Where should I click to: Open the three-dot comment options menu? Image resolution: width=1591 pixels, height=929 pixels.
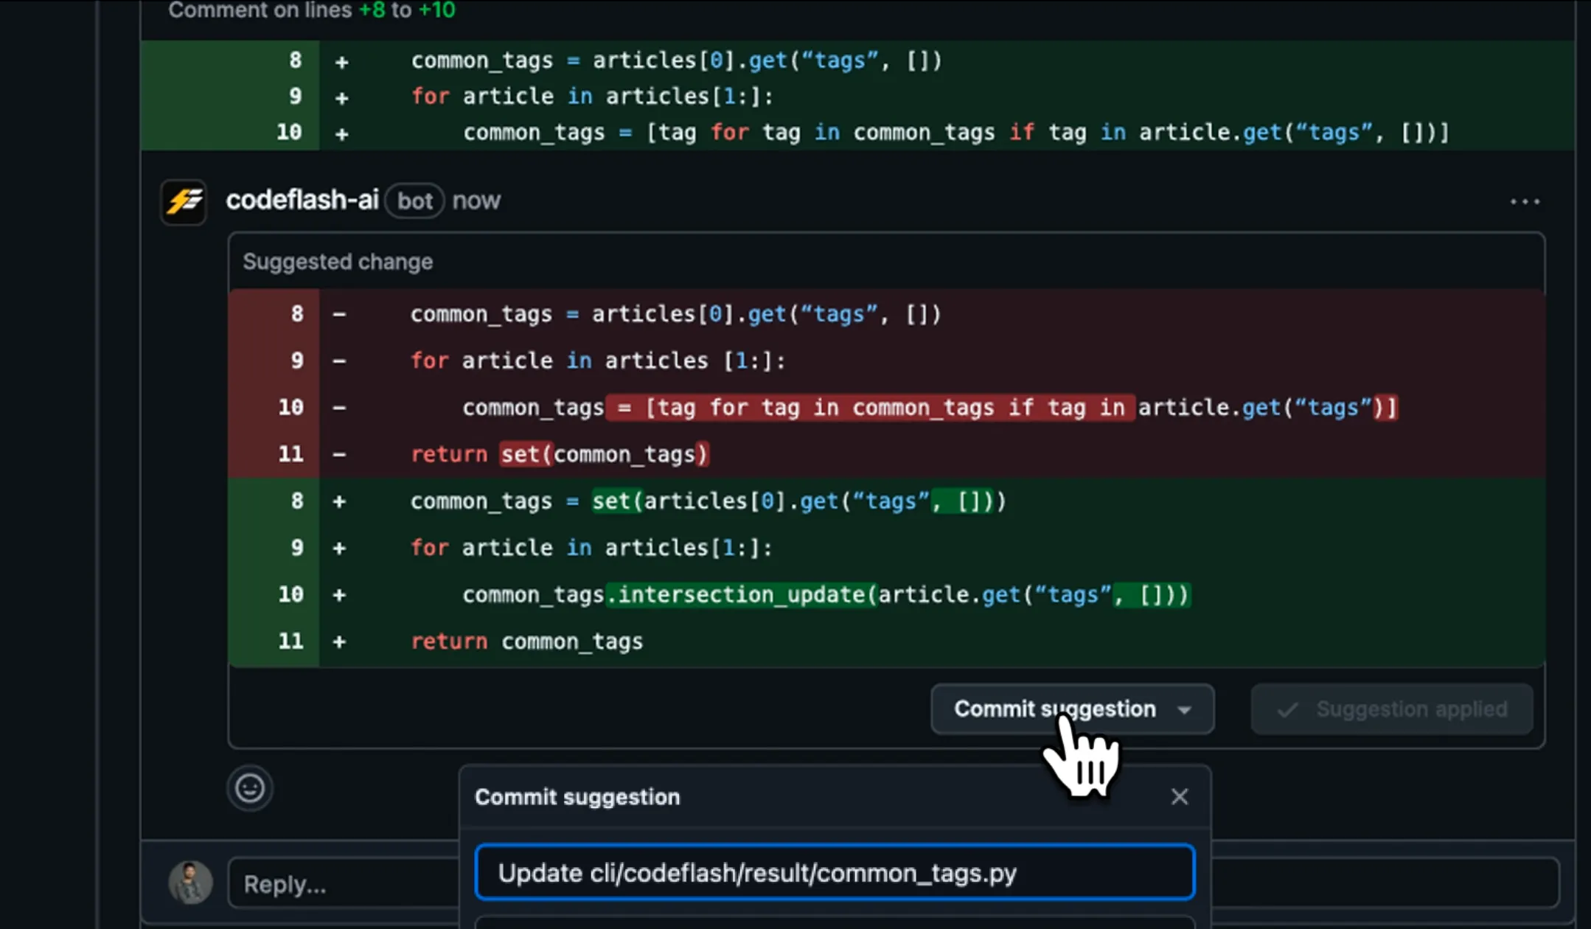[1525, 201]
